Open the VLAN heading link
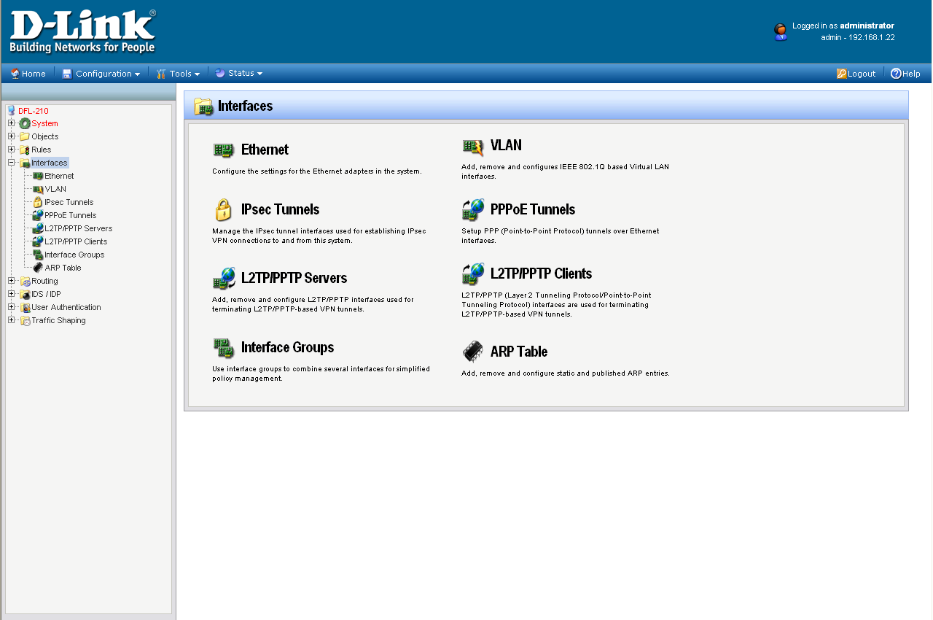933x620 pixels. 506,145
